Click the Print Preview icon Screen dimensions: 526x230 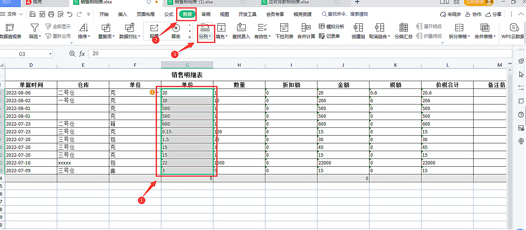(x=61, y=14)
